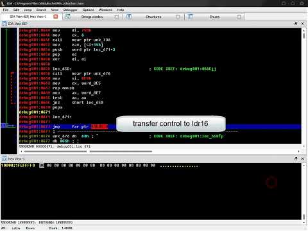
Task: Close the Strings window tab
Action: point(116,17)
